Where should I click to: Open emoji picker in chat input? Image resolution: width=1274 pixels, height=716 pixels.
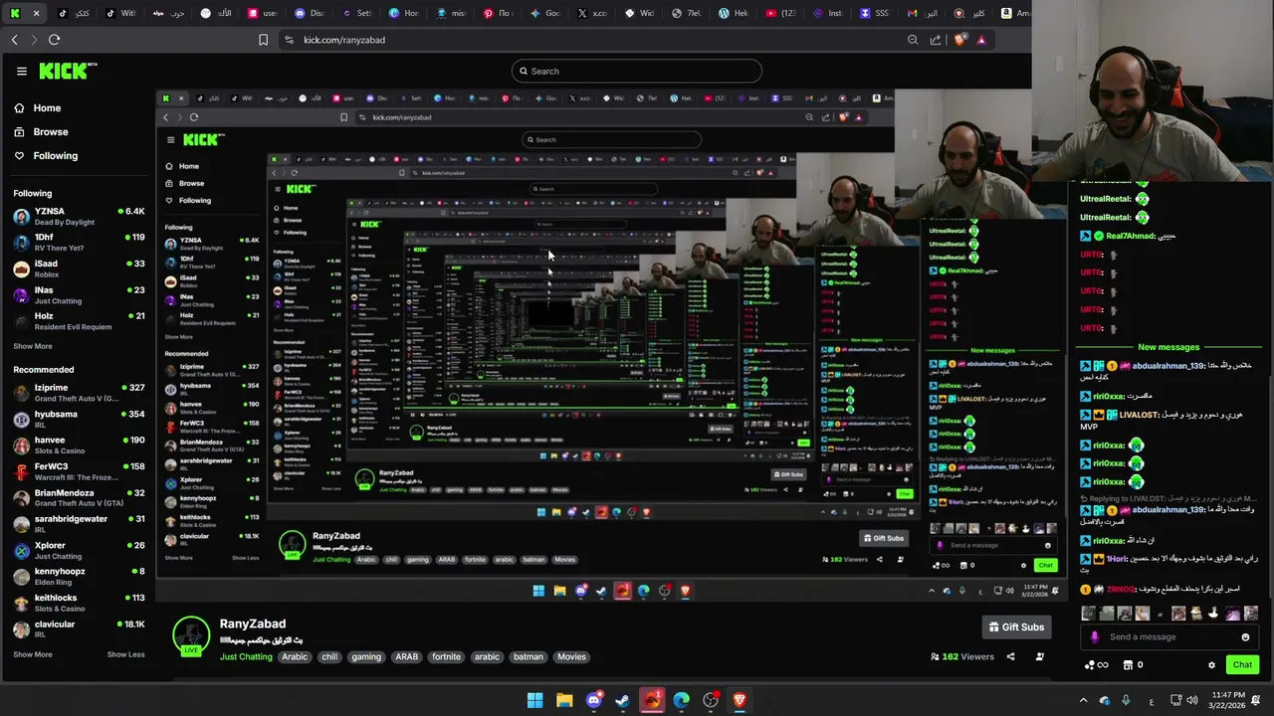pos(1245,637)
